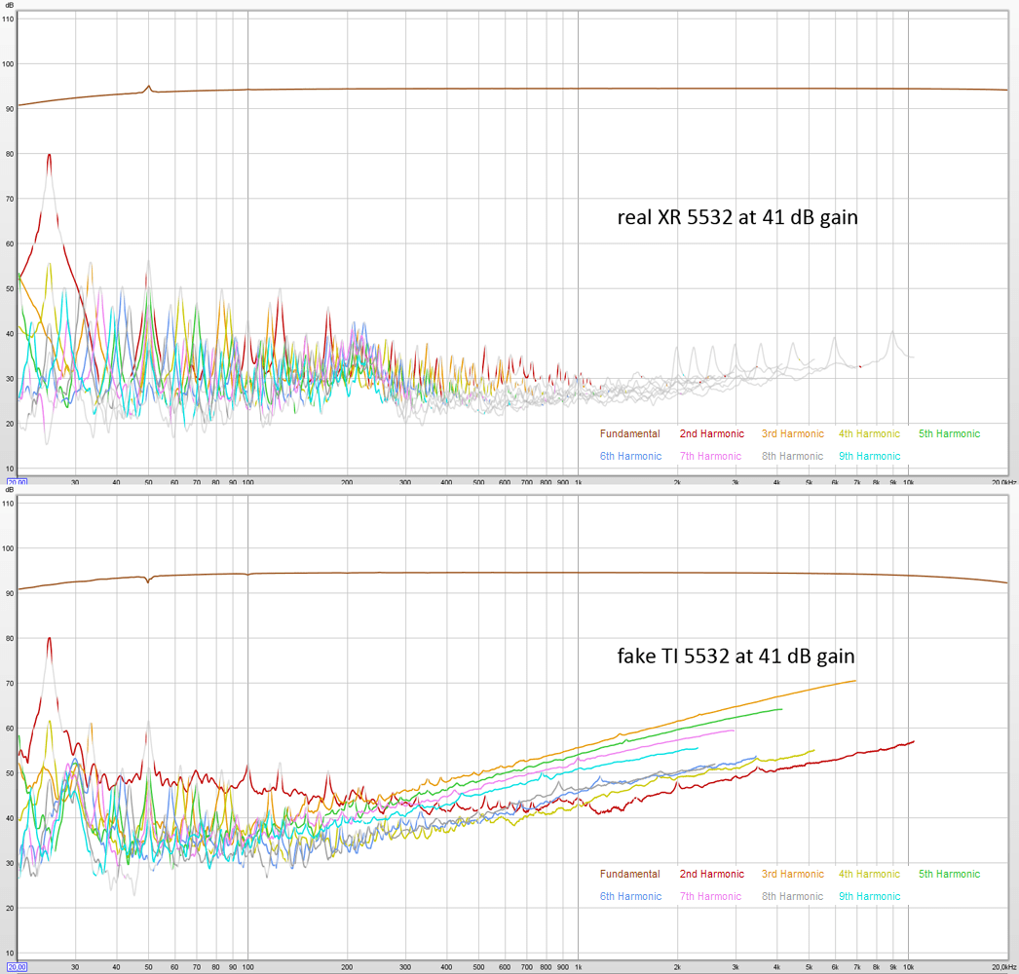Click 4th Harmonic legend in fake TI 5532 graph
Screen dimensions: 1019x974
(x=869, y=874)
